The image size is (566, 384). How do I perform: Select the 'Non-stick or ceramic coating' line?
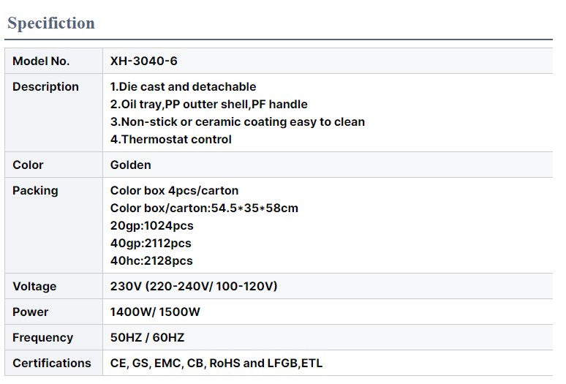(x=238, y=122)
